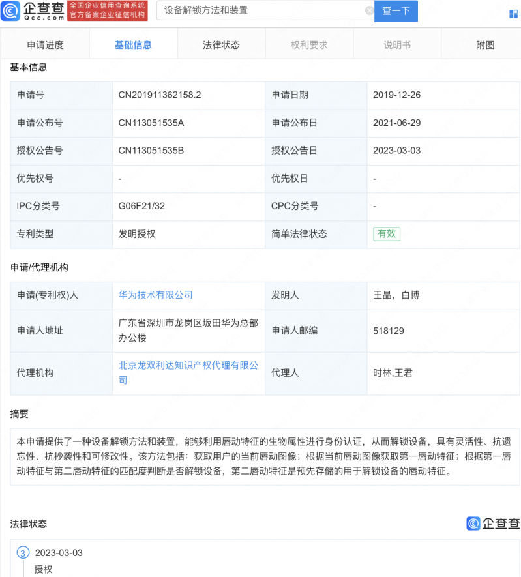Click the 摘要 section heading

(x=19, y=414)
